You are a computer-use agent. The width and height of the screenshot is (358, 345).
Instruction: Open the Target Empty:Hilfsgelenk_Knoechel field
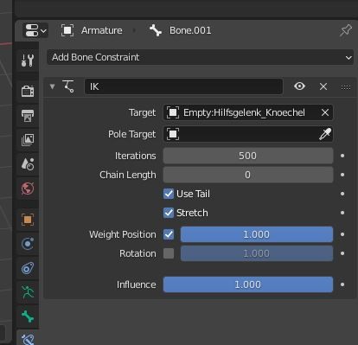pyautogui.click(x=248, y=112)
